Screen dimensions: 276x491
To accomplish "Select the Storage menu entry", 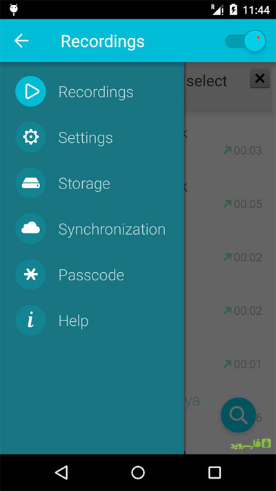I will click(84, 184).
